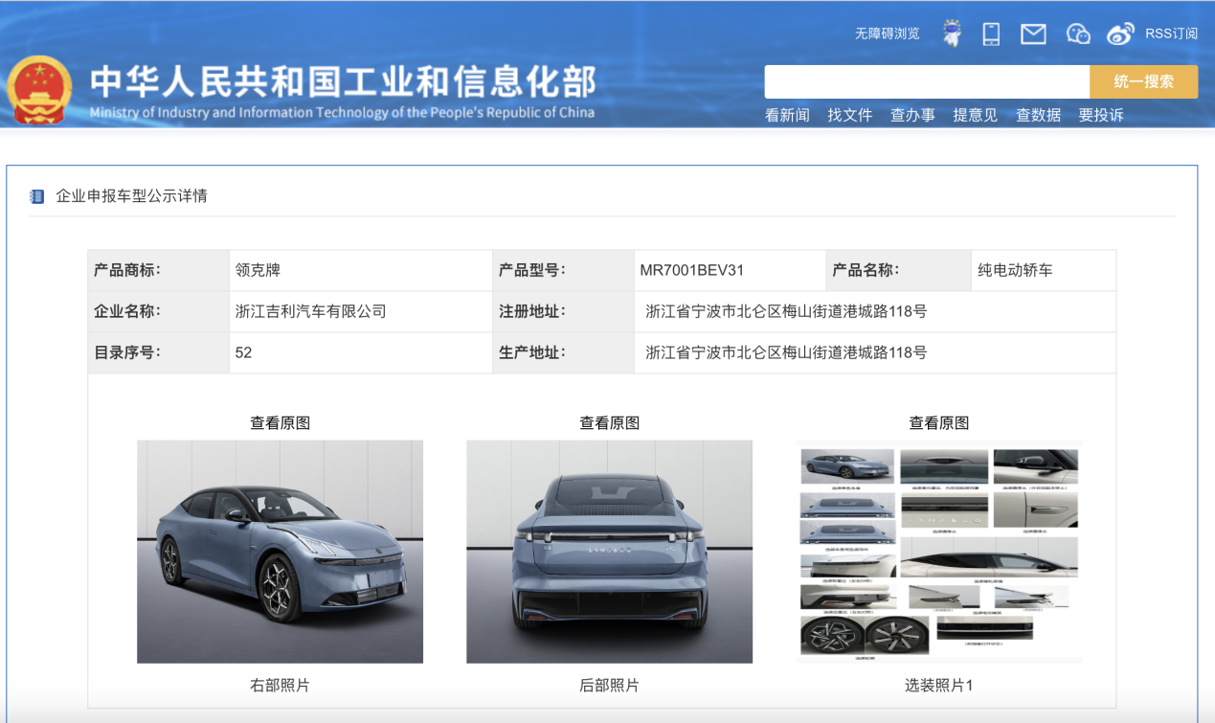Click the 选装照片1 caption
1215x723 pixels.
[939, 686]
